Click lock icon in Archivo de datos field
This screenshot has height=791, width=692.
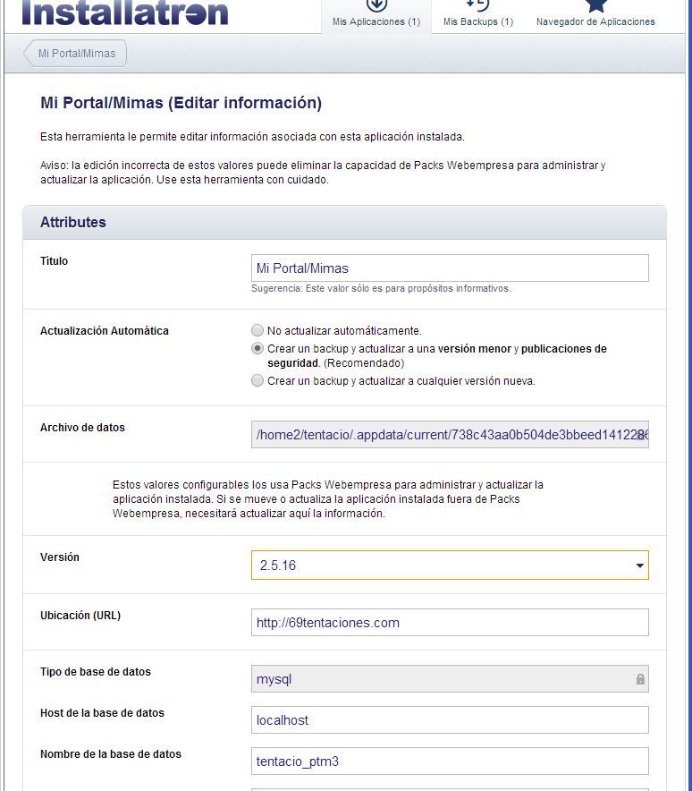(640, 435)
